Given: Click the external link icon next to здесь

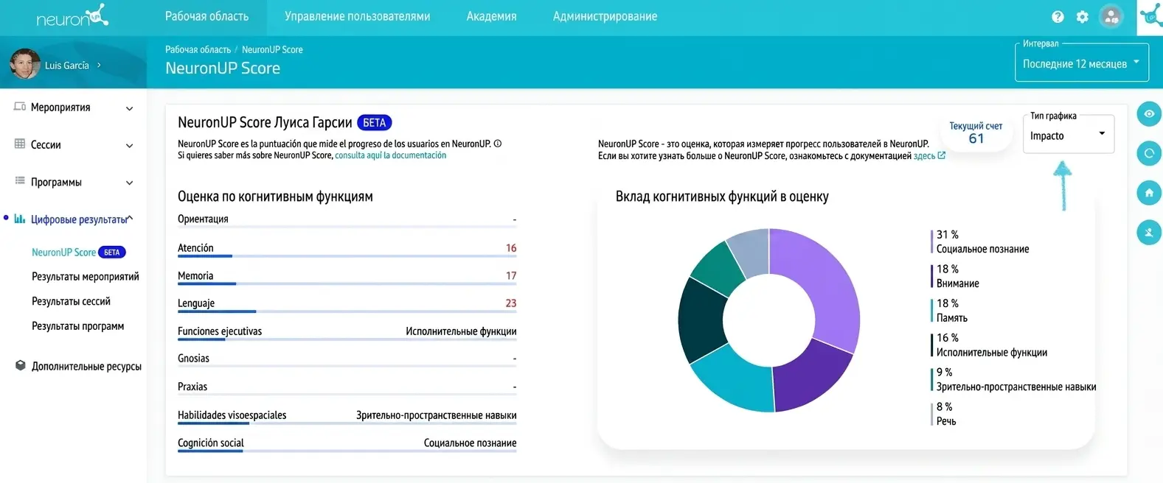Looking at the screenshot, I should [941, 155].
